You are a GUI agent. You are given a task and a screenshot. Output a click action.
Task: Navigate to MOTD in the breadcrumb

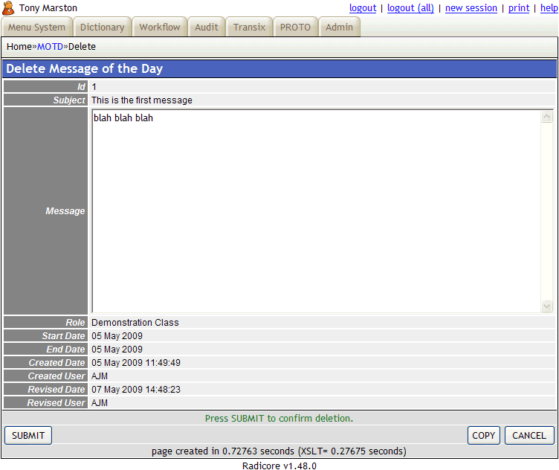[x=50, y=47]
